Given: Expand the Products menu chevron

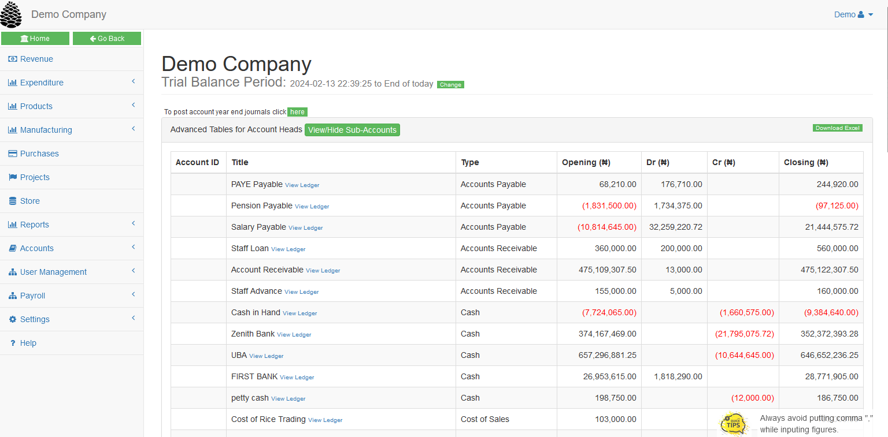Looking at the screenshot, I should click(134, 105).
